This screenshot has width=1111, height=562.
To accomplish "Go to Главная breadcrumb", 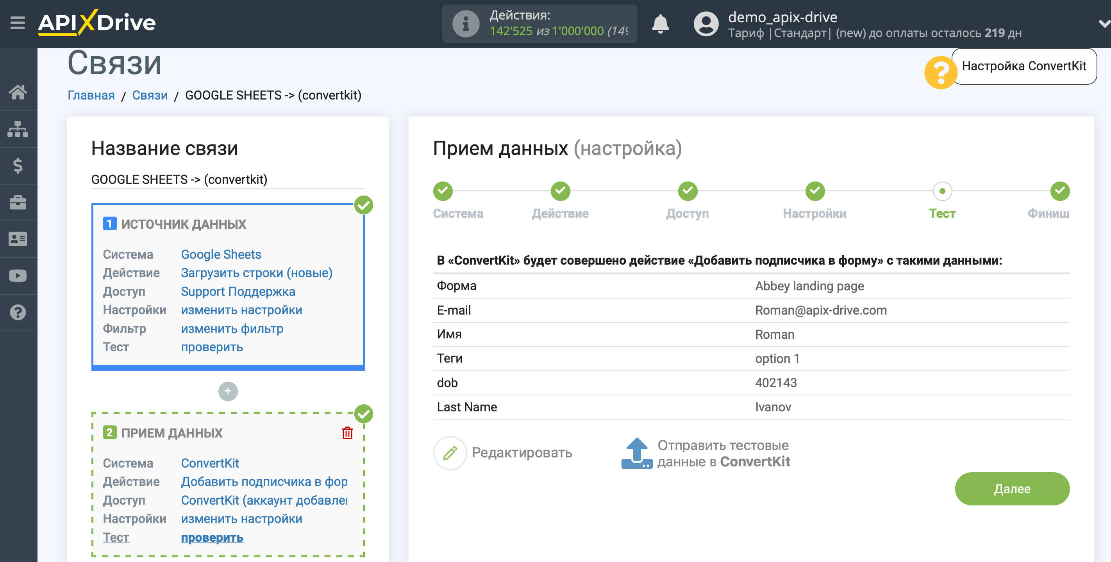I will pyautogui.click(x=91, y=95).
